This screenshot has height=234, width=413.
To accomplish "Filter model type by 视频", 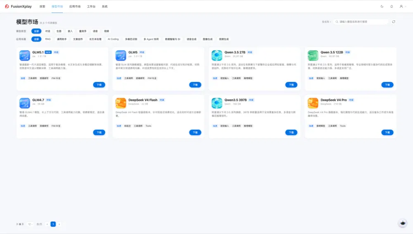I will point(107,31).
